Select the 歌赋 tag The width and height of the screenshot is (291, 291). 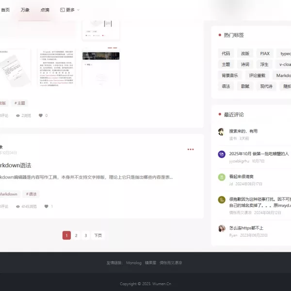point(245,86)
